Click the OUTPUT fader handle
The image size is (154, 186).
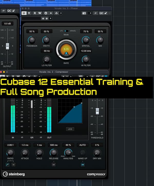(7, 46)
